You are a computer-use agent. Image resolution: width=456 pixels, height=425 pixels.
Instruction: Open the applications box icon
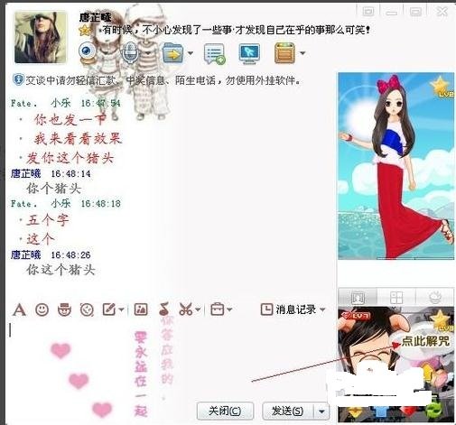coord(284,53)
